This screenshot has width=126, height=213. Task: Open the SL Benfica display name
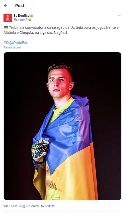click(x=22, y=16)
